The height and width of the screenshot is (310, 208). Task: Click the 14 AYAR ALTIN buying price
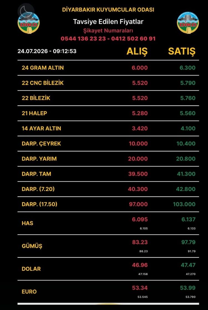click(140, 128)
